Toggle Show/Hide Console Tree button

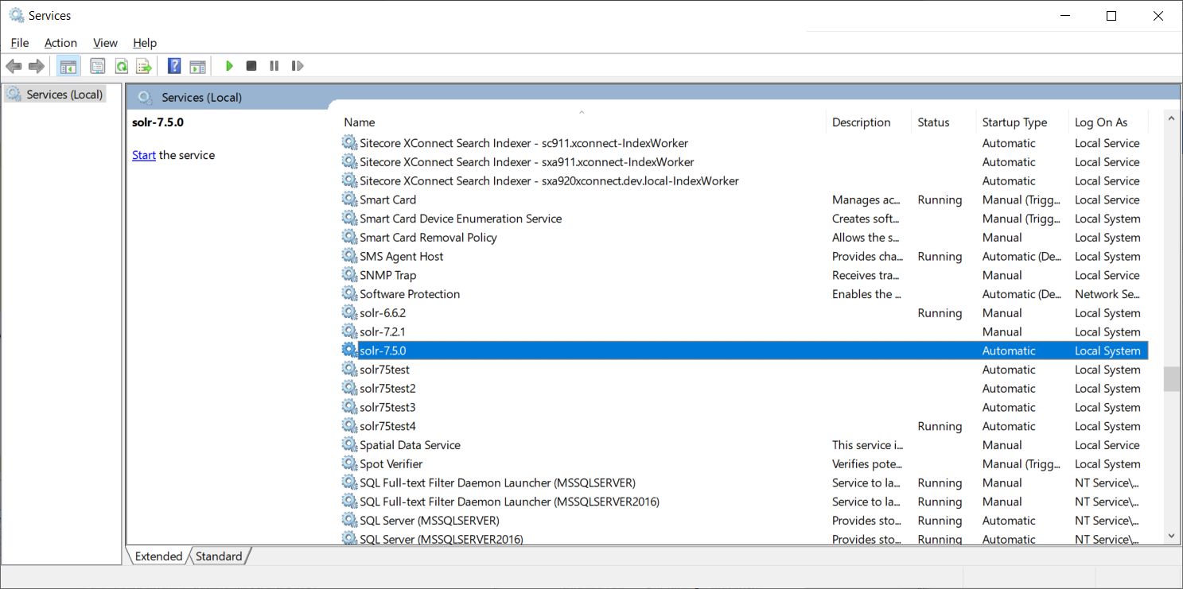68,66
